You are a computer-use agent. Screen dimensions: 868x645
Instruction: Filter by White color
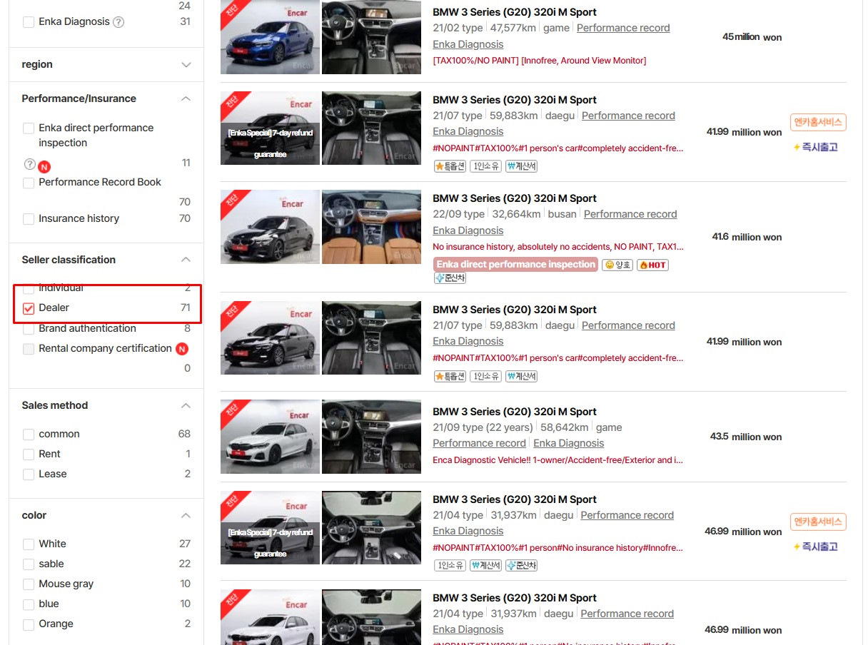[29, 544]
